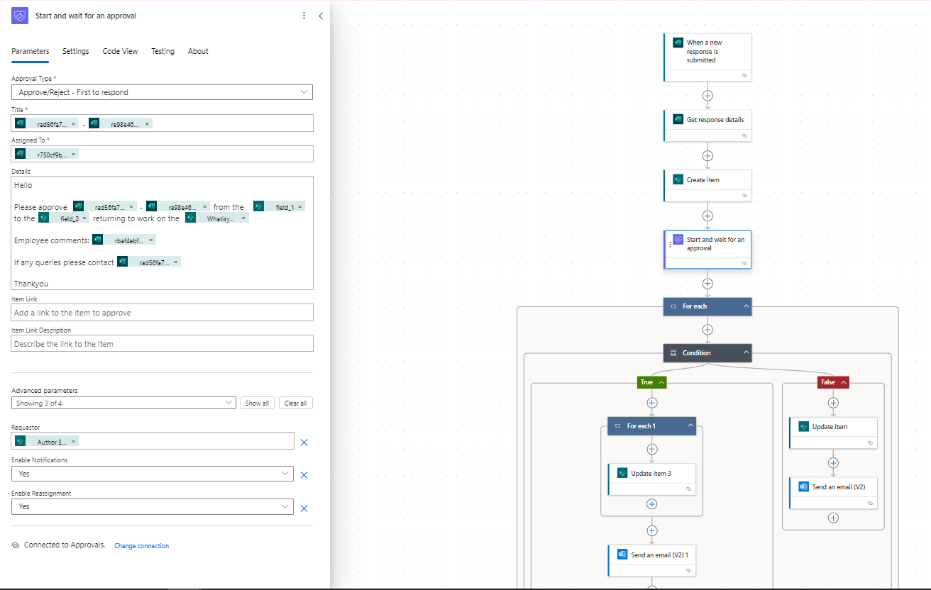Click the Outlook icon on Send an email (V2) 1
931x590 pixels.
[622, 555]
